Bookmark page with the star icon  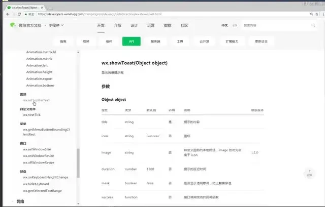(317, 14)
